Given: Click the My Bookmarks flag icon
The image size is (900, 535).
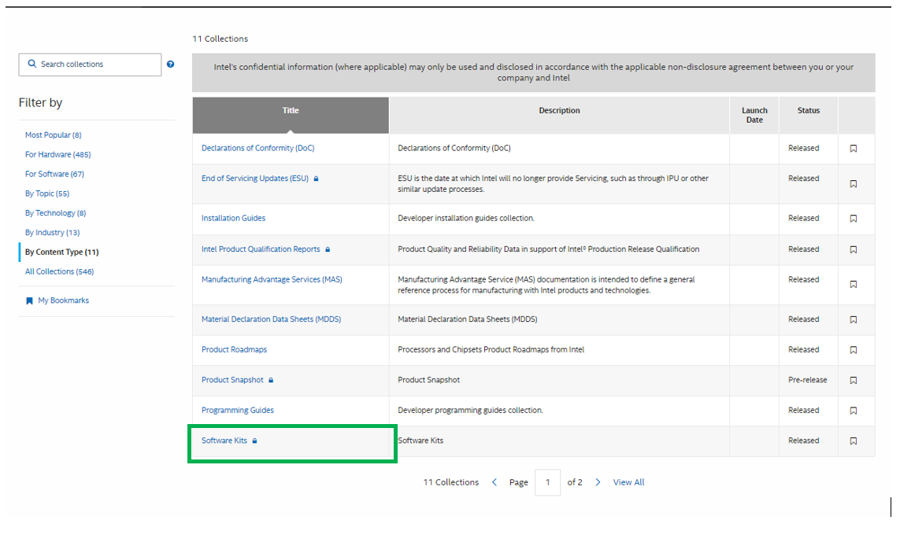Looking at the screenshot, I should [29, 301].
